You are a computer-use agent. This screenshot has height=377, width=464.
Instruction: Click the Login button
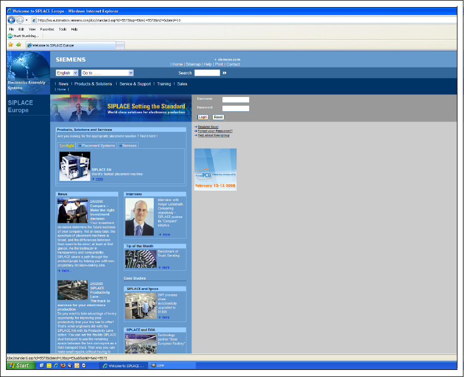[203, 117]
